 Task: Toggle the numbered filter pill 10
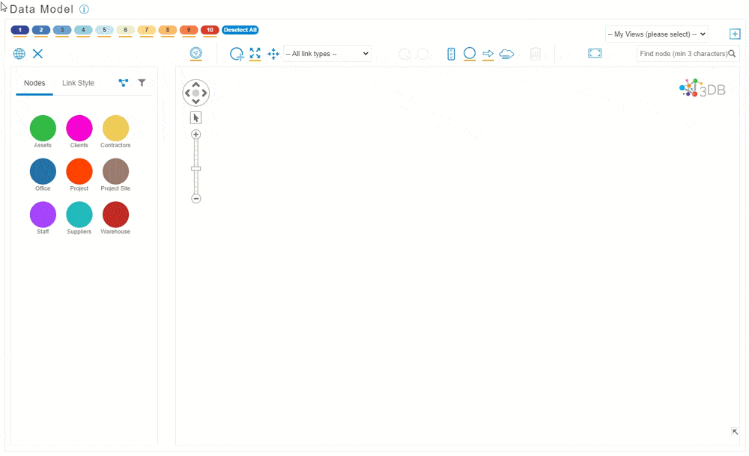click(x=210, y=30)
